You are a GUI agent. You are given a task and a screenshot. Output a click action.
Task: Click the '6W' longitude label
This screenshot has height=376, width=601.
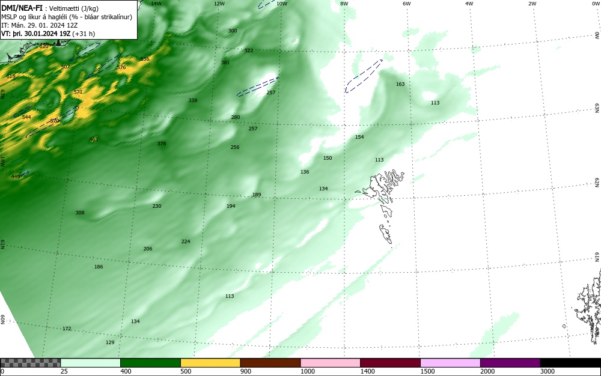pos(407,4)
